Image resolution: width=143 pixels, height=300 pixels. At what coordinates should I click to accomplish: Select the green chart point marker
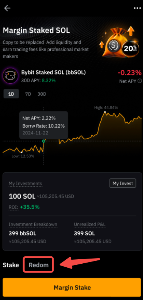[44, 141]
